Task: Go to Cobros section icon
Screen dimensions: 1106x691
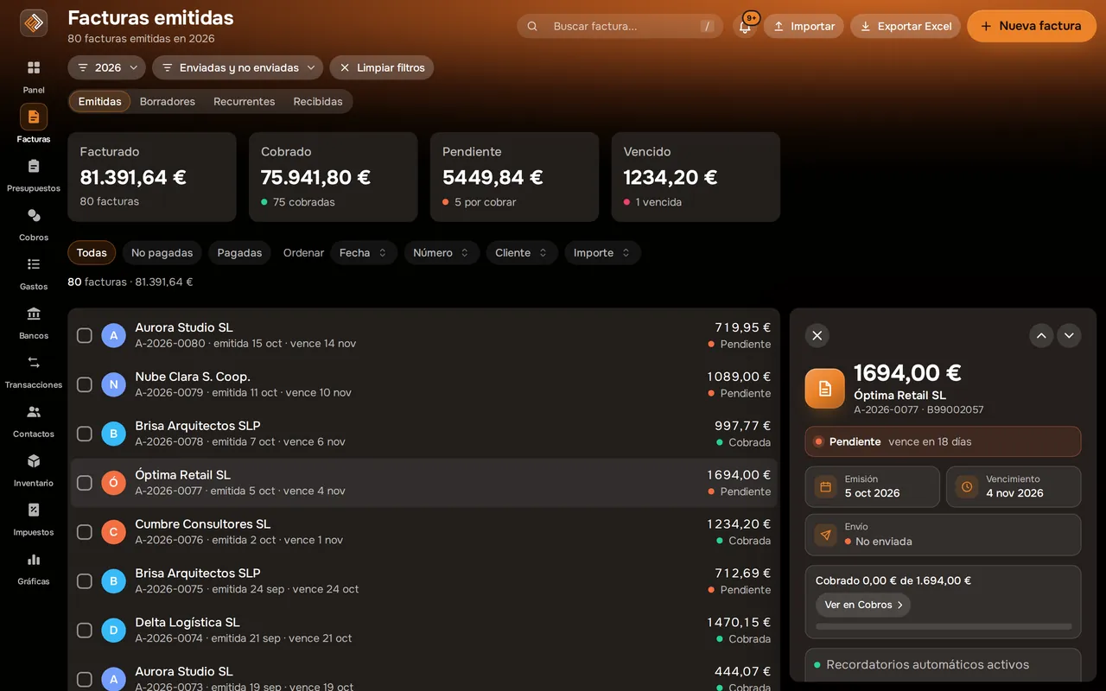Action: coord(34,215)
